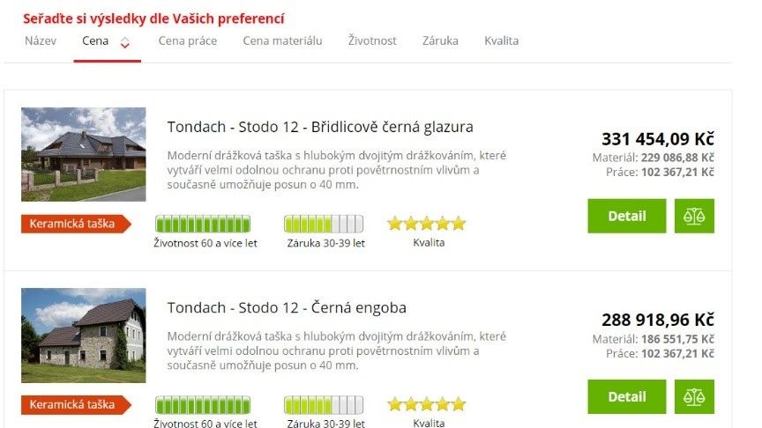
Task: Sort results by Životnost
Action: [x=372, y=41]
